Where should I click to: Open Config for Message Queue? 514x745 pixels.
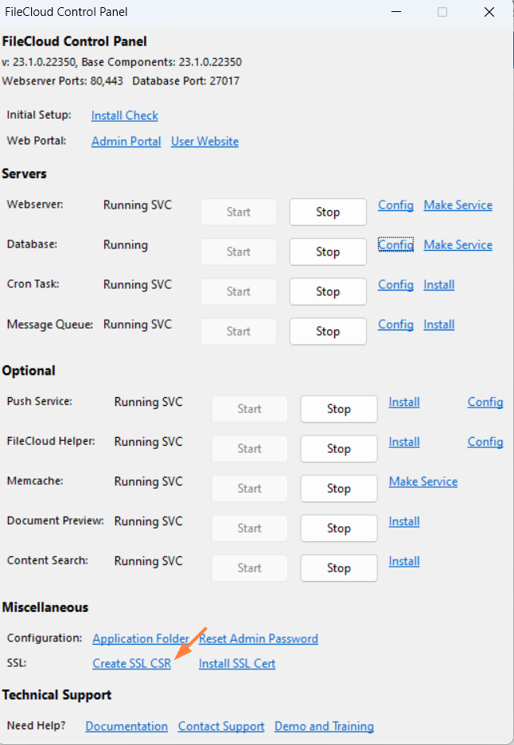[395, 325]
